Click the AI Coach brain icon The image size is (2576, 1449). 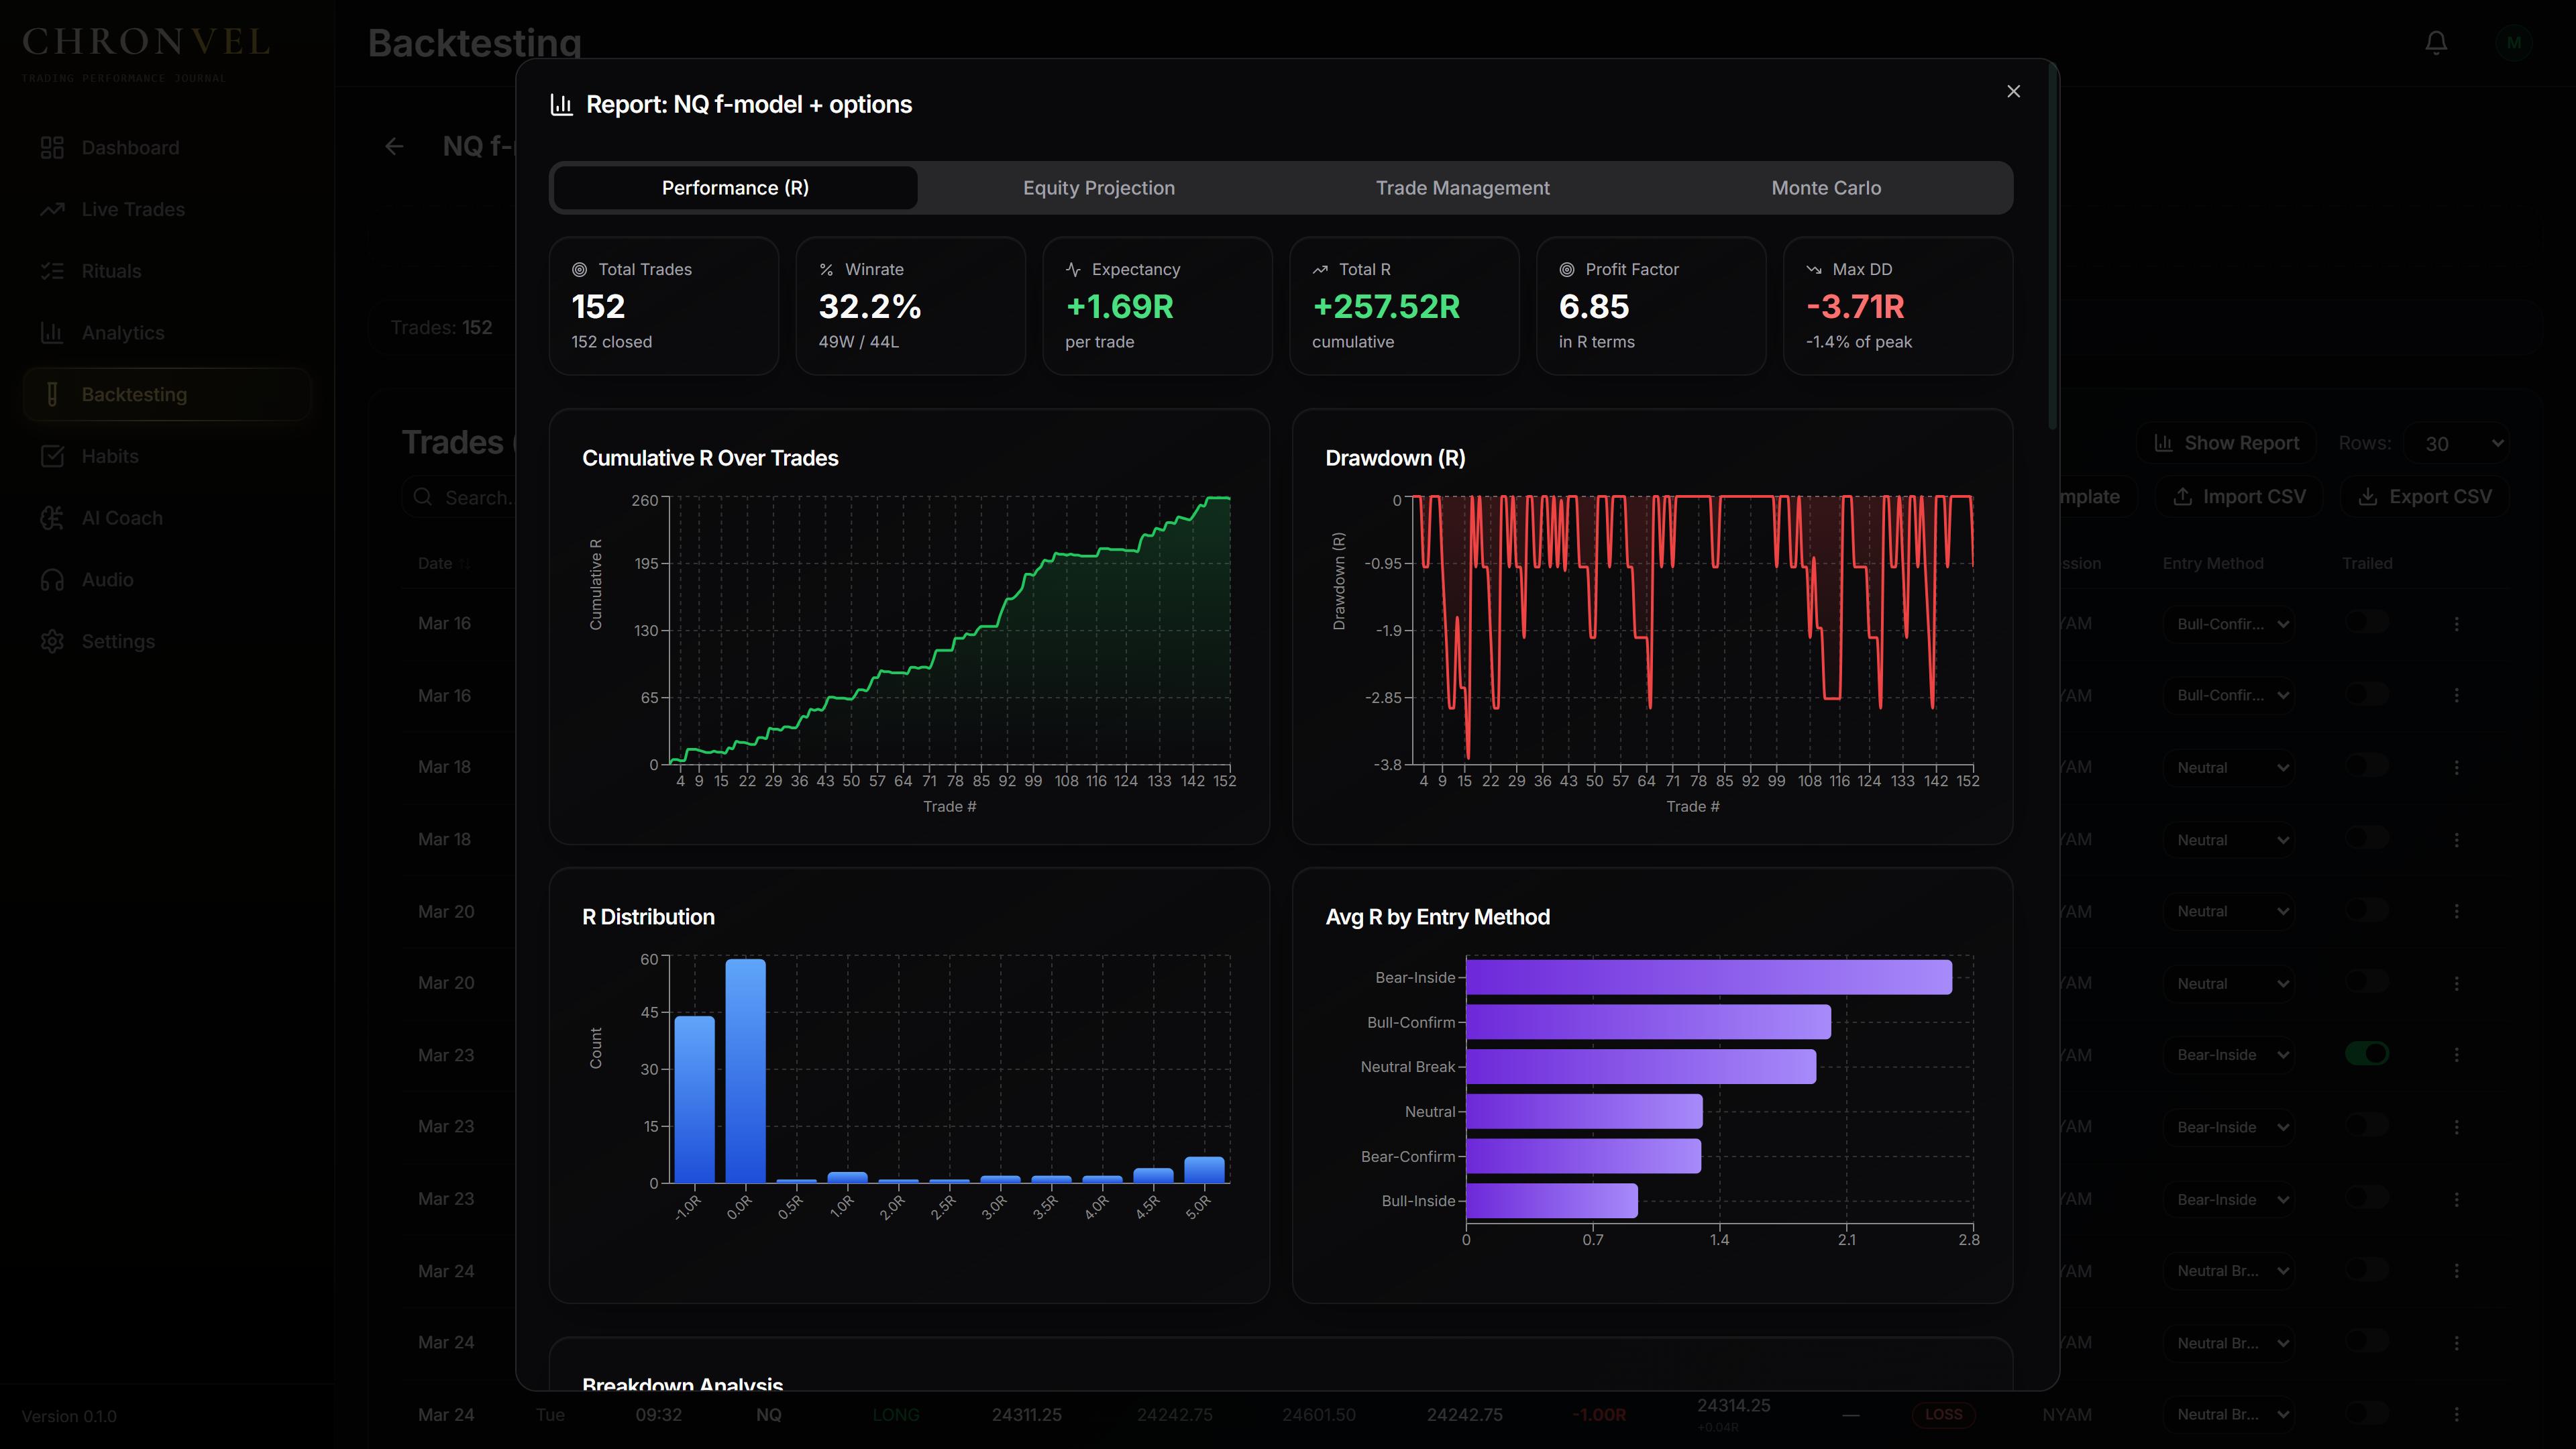tap(52, 518)
